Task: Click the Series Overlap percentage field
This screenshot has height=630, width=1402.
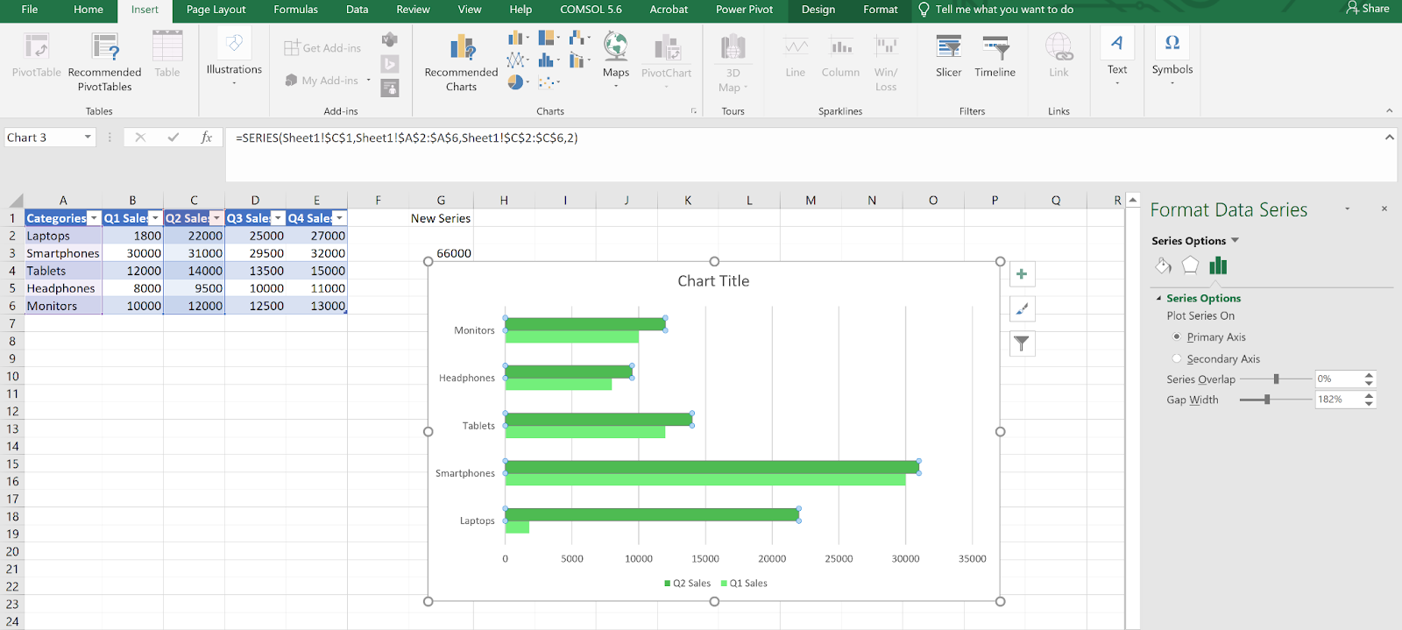Action: (1338, 379)
